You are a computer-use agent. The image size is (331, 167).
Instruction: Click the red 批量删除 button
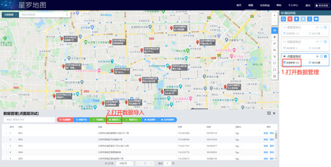(x=65, y=120)
